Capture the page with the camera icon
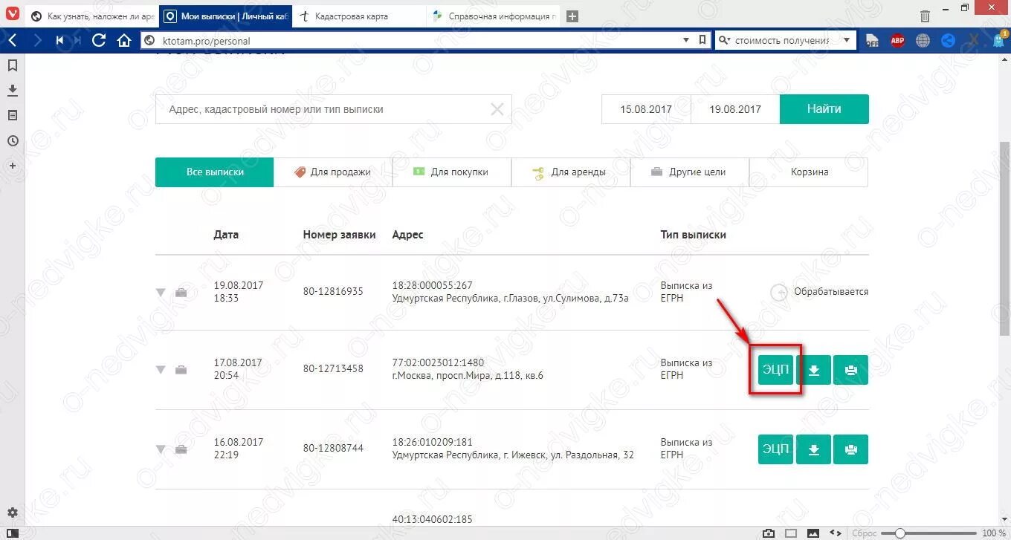This screenshot has height=540, width=1011. pos(769,533)
